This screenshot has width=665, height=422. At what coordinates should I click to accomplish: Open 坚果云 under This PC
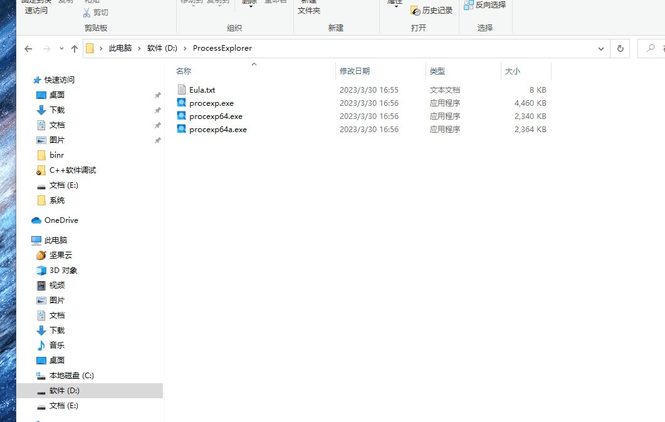61,255
